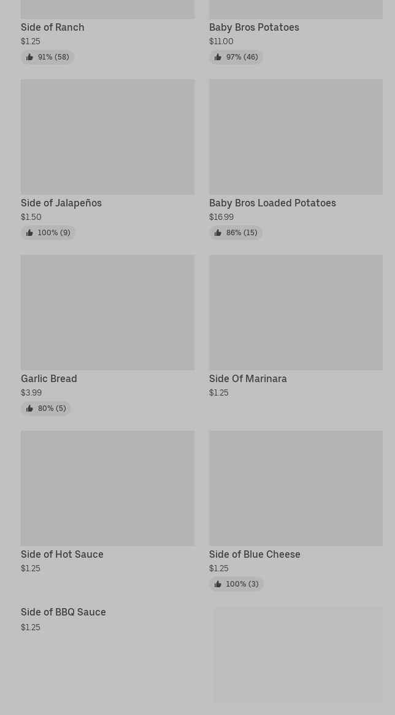
Task: Click the Garlic Bread item name
Action: 49,378
